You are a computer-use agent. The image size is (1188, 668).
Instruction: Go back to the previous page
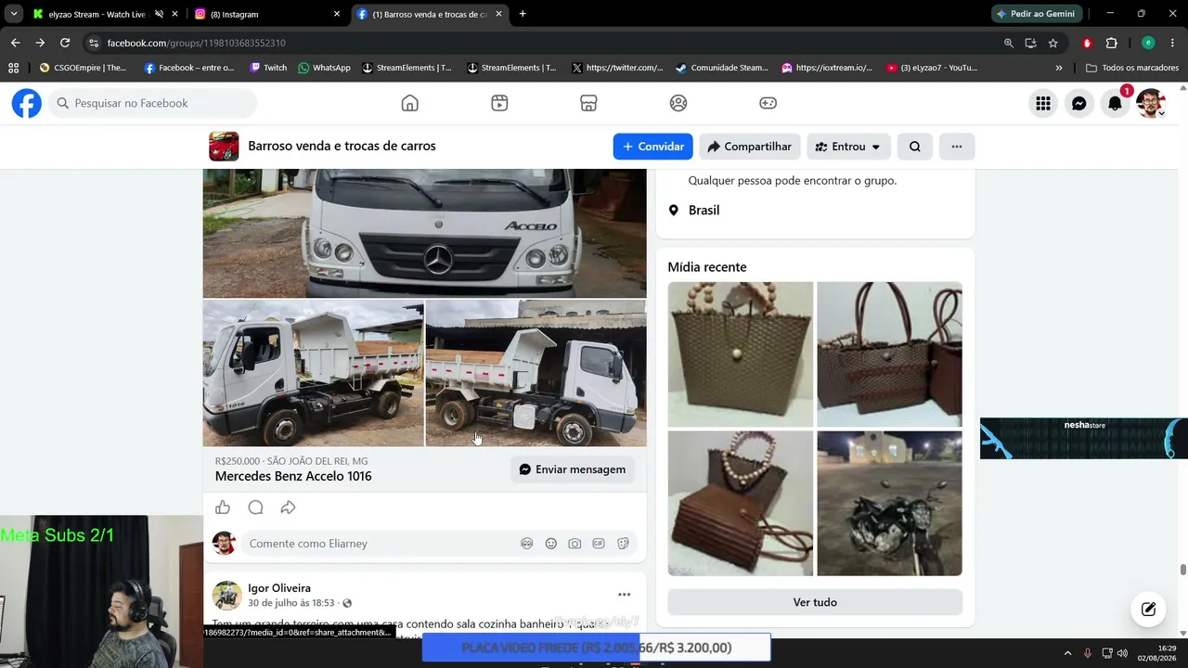point(16,43)
